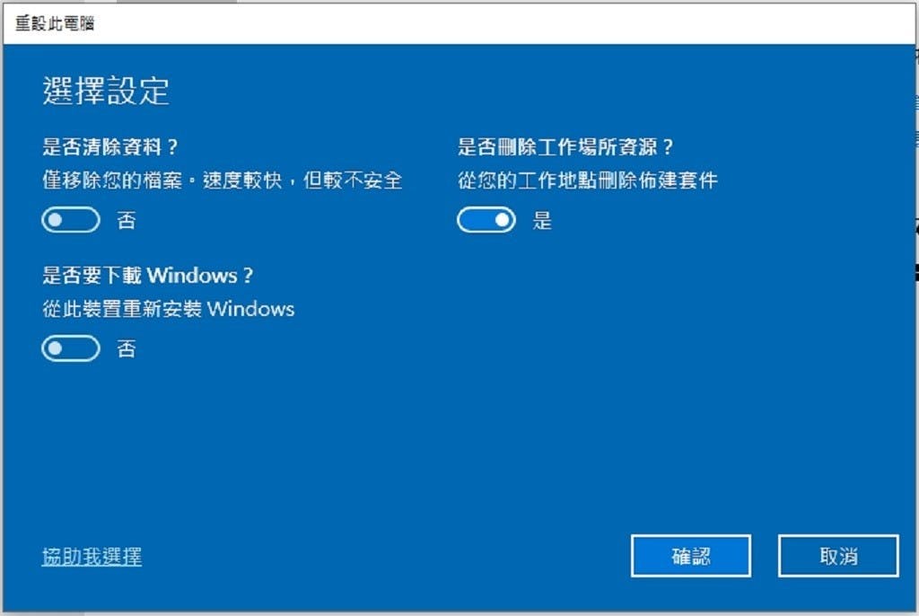Screen dimensions: 919x616
Task: Open the 協助我選擇 help link
Action: (x=92, y=556)
